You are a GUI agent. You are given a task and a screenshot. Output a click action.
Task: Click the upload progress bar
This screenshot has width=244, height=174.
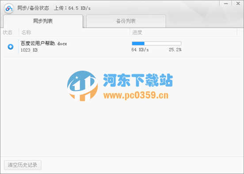[x=156, y=43]
